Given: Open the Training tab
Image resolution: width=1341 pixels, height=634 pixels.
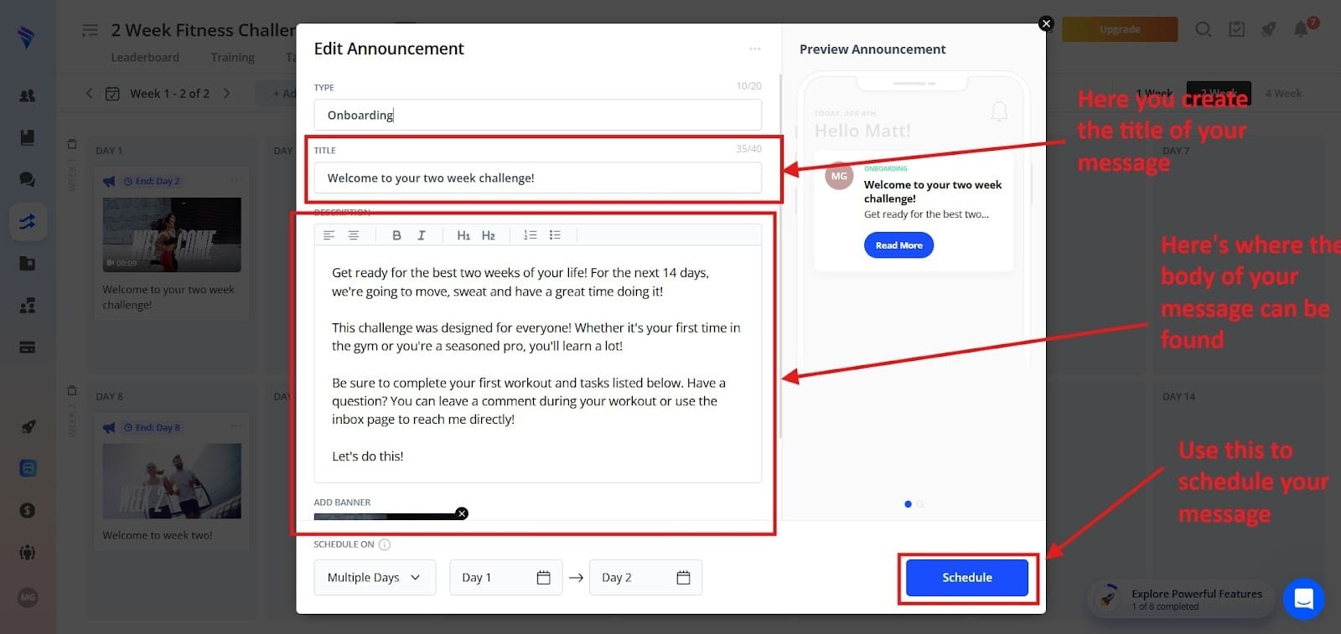Looking at the screenshot, I should pos(232,57).
